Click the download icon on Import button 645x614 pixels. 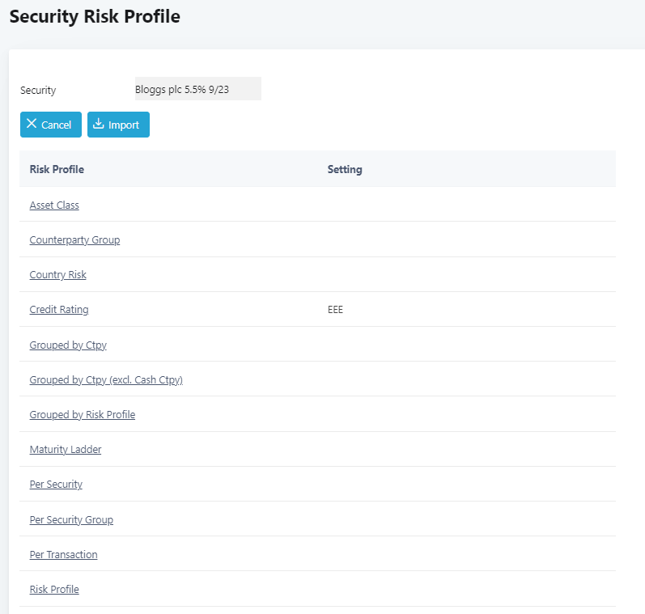(x=99, y=125)
